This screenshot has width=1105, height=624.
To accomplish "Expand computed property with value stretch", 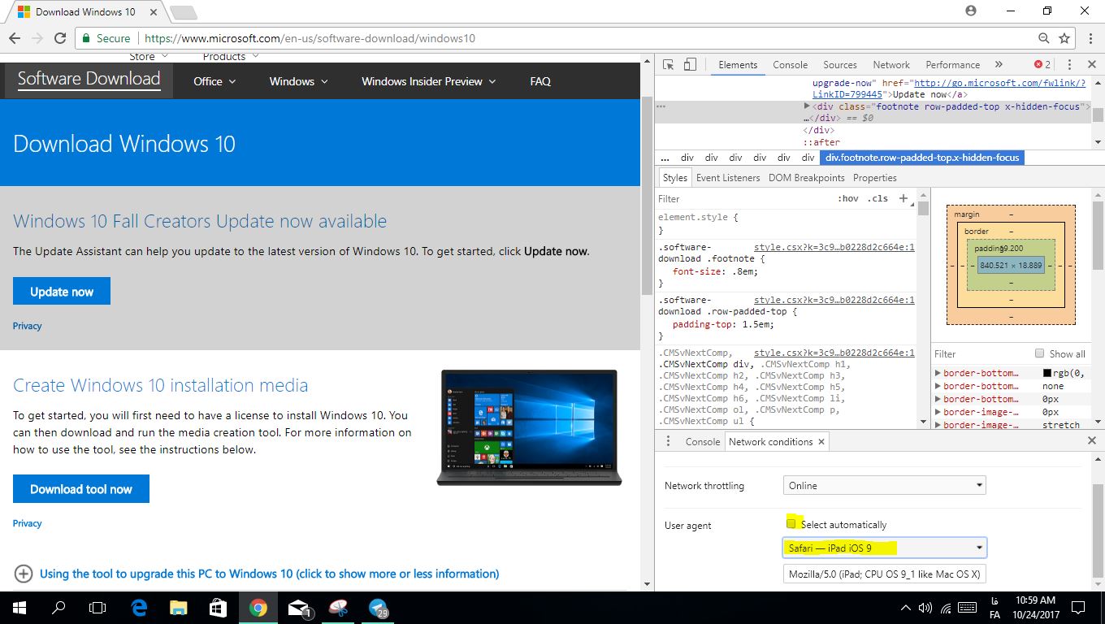I will tap(938, 425).
